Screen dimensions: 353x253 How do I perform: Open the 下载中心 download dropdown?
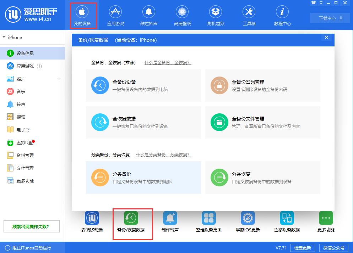point(330,18)
